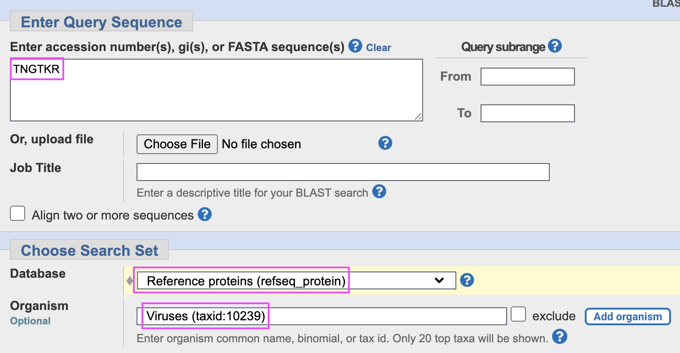
Task: Click the diamond marker beside Database dropdown
Action: pyautogui.click(x=130, y=281)
